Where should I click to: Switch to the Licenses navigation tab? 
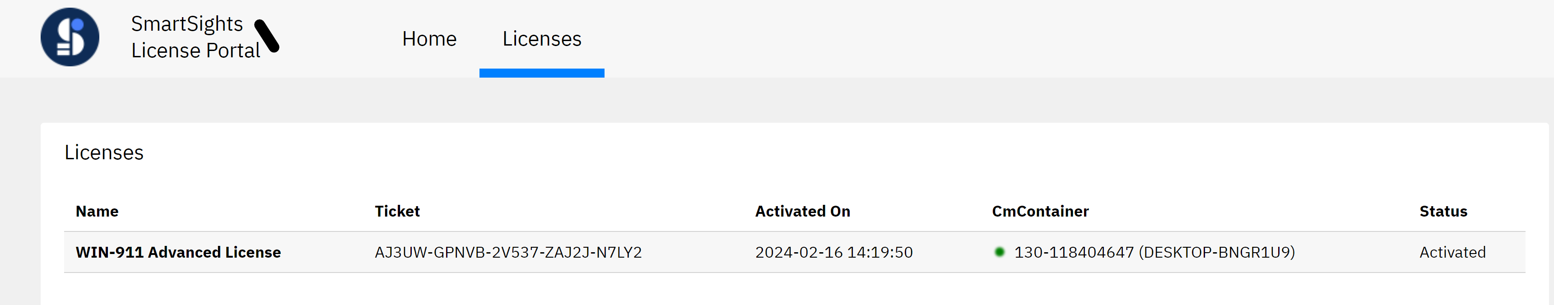pos(541,39)
